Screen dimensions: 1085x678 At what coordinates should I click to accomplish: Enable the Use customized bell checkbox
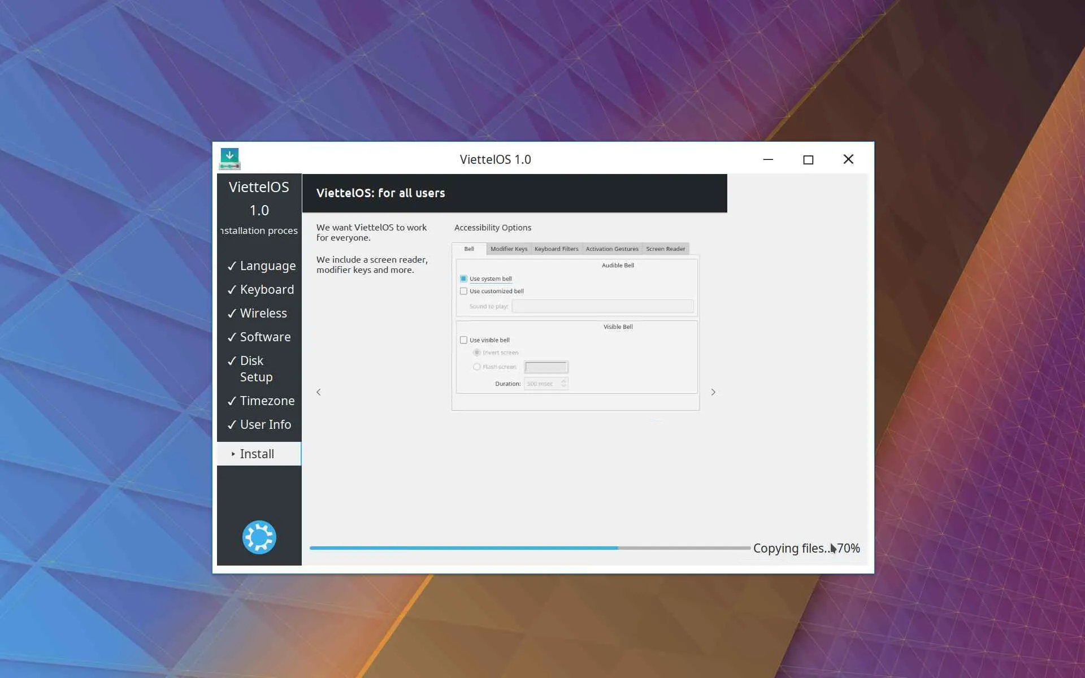(464, 291)
